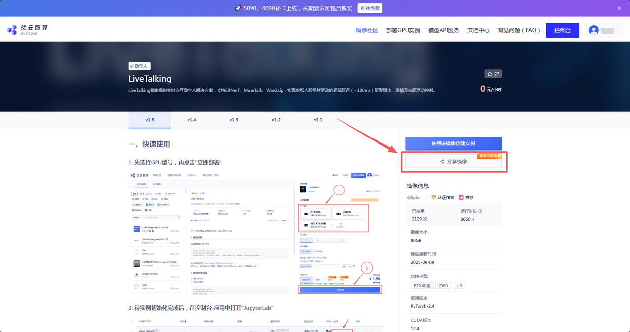Screen dimensions: 630x332
Task: Open the 模型API服务 navigation item
Action: click(442, 30)
